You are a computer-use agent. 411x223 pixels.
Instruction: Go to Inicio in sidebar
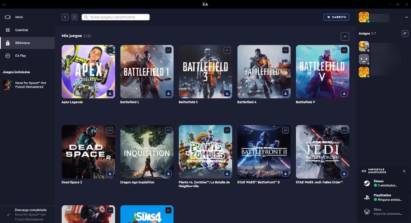(x=27, y=17)
